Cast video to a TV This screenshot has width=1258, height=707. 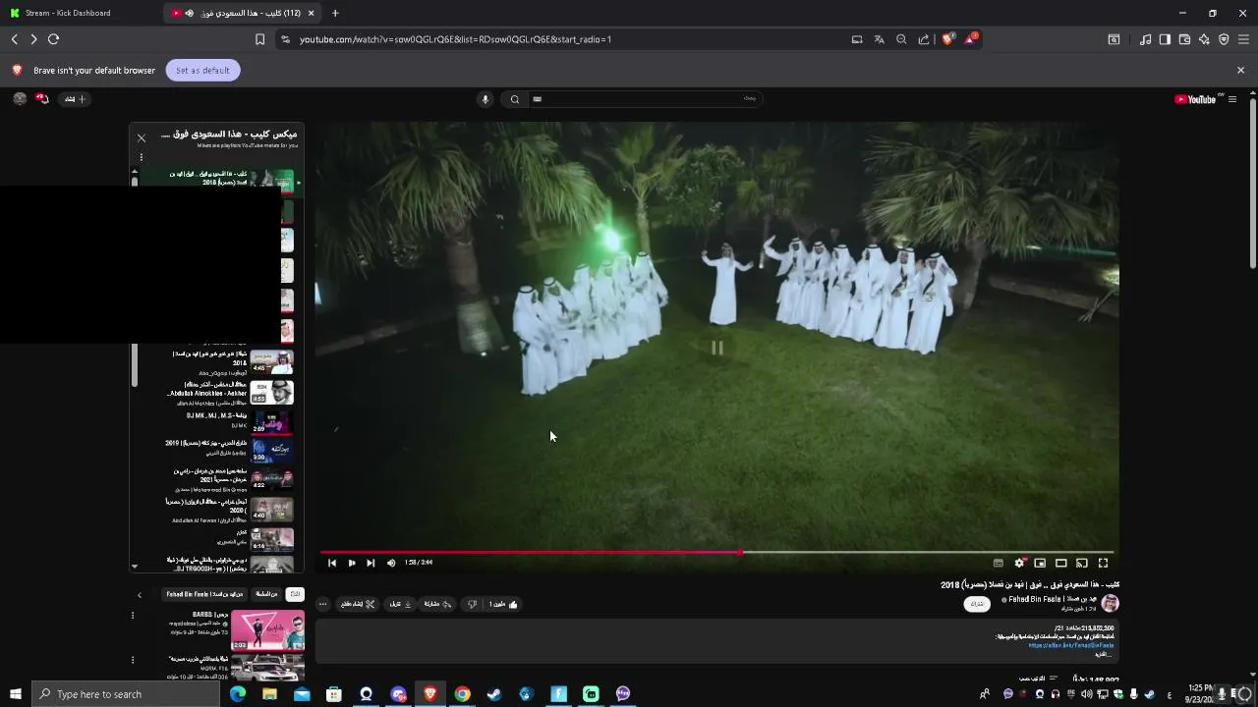[x=1082, y=563]
